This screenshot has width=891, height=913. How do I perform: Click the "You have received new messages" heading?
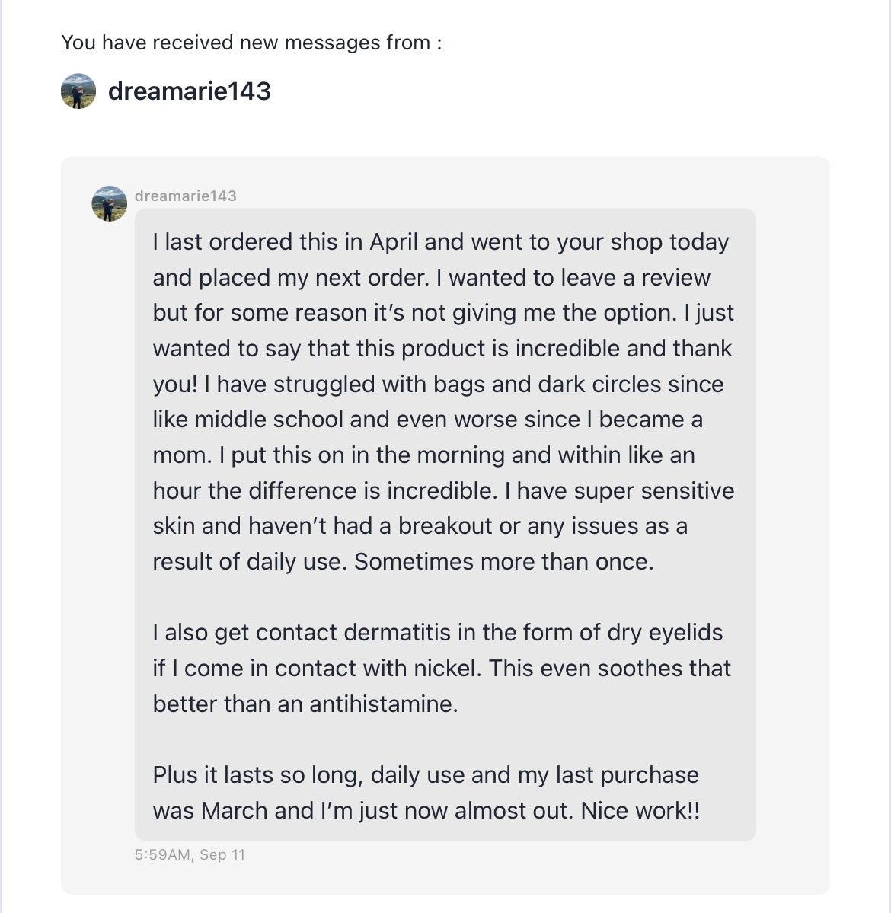coord(251,43)
